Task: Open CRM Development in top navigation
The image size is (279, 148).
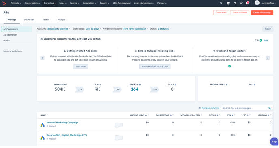Action: point(122,3)
